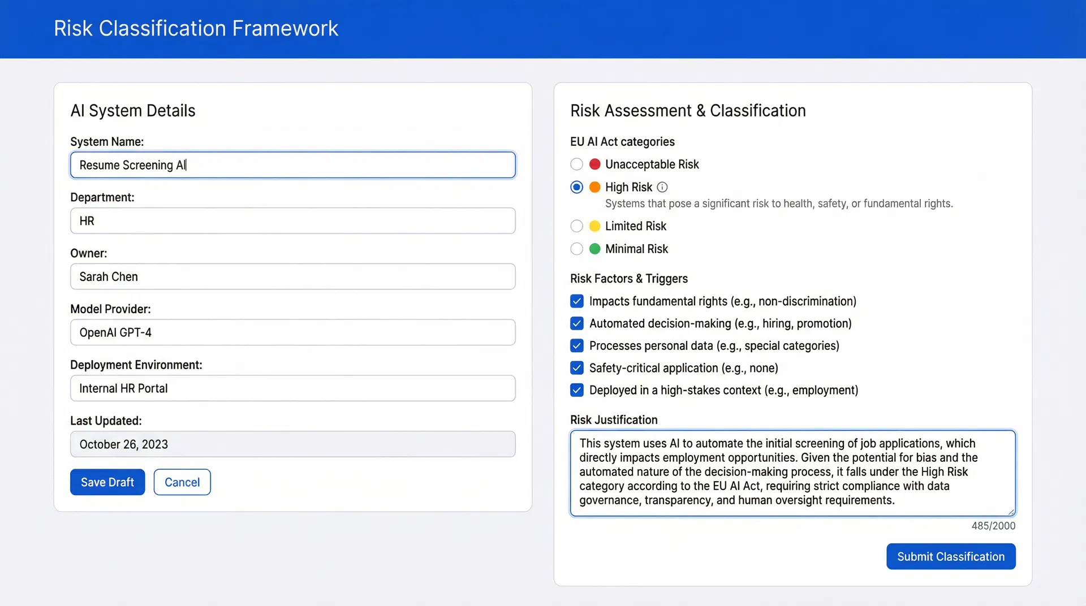Disable Automated decision-making trigger
The height and width of the screenshot is (606, 1086).
(x=576, y=323)
